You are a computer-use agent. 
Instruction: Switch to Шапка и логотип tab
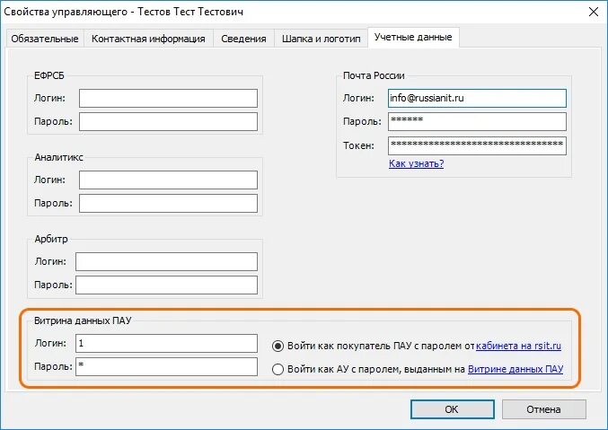321,39
